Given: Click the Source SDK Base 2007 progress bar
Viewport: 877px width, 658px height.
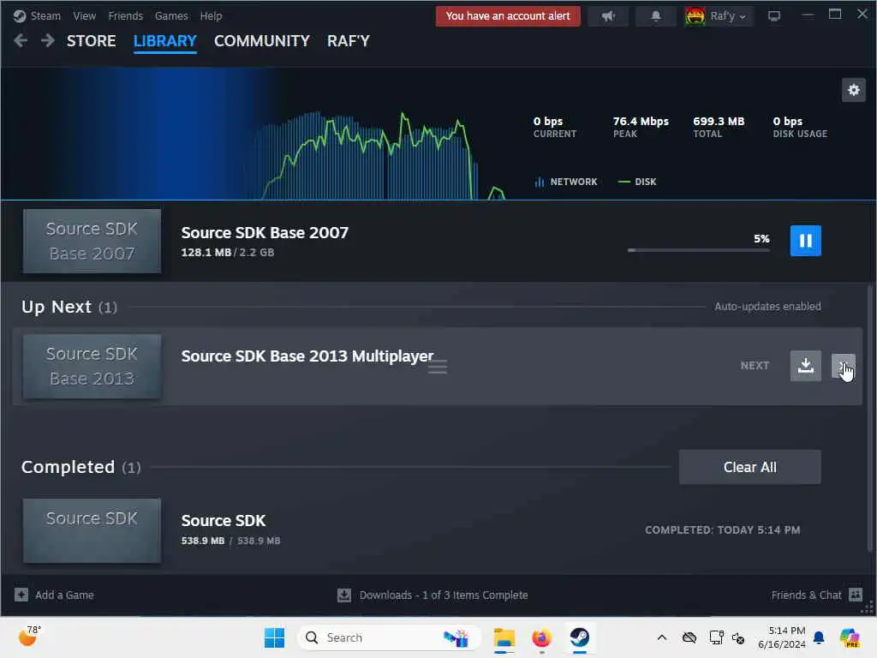Looking at the screenshot, I should [699, 250].
